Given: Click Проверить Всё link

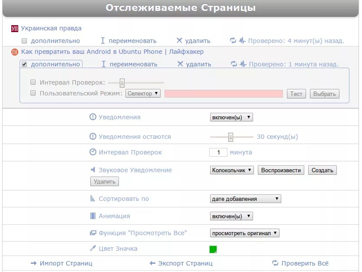Looking at the screenshot, I should click(x=305, y=263).
